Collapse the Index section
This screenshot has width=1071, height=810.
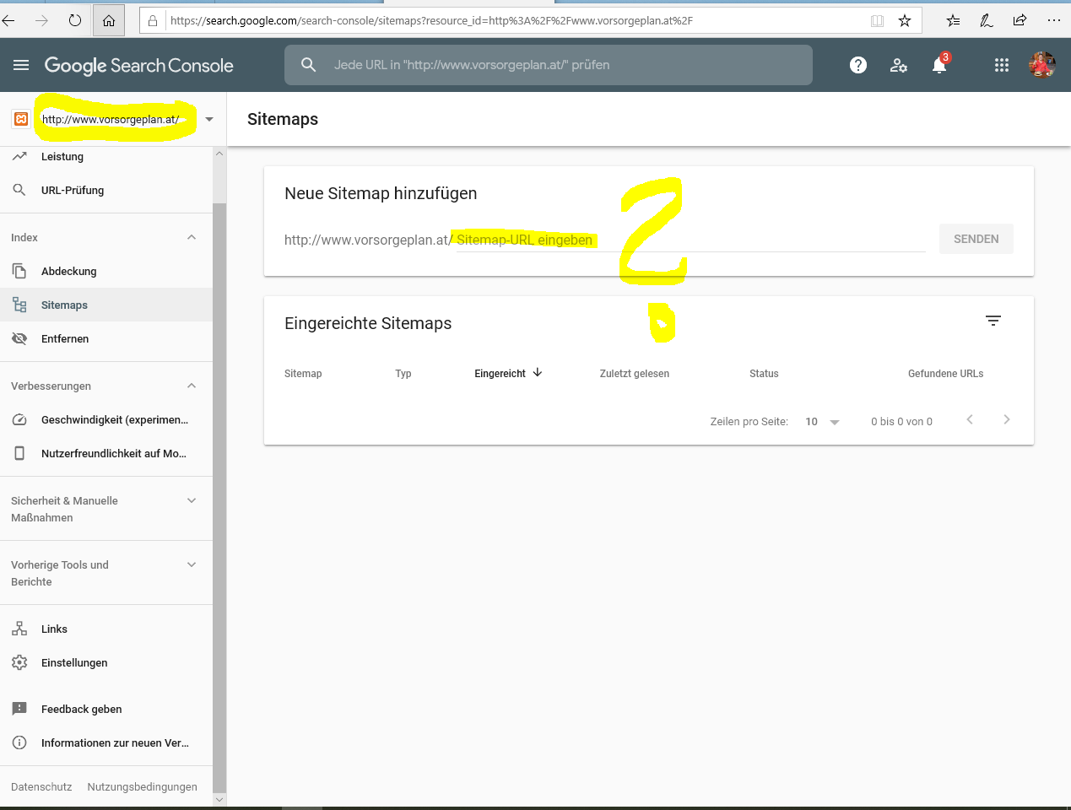tap(192, 237)
